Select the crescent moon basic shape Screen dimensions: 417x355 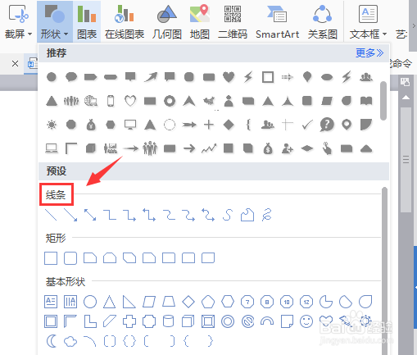coord(52,341)
